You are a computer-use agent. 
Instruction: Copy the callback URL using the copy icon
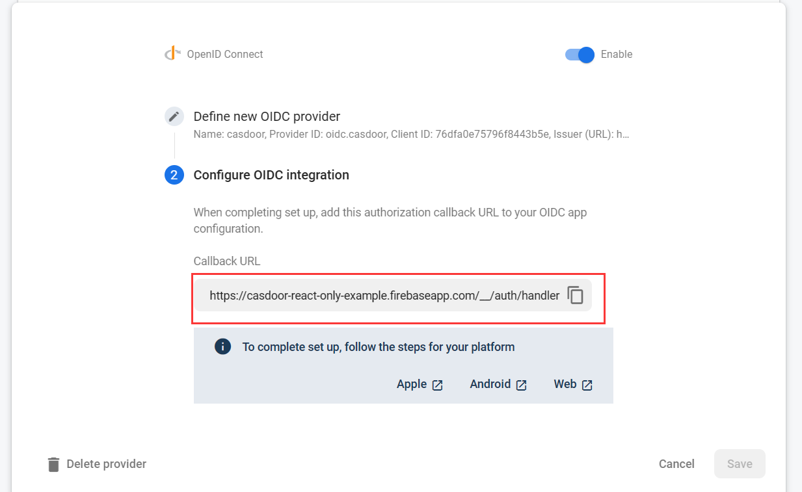pyautogui.click(x=576, y=295)
